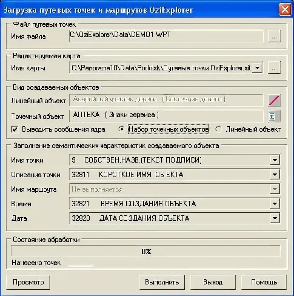Image resolution: width=294 pixels, height=296 pixels.
Task: Expand the Имя точки dropdown
Action: point(275,160)
